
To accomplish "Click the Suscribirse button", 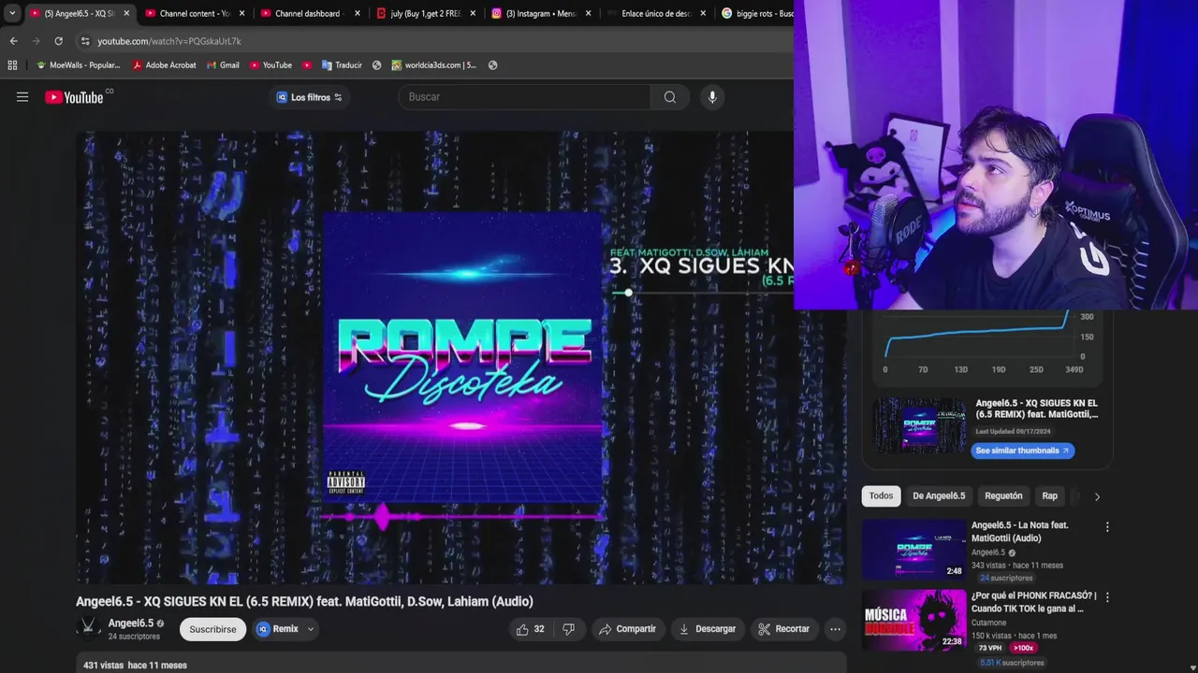I will pos(212,629).
